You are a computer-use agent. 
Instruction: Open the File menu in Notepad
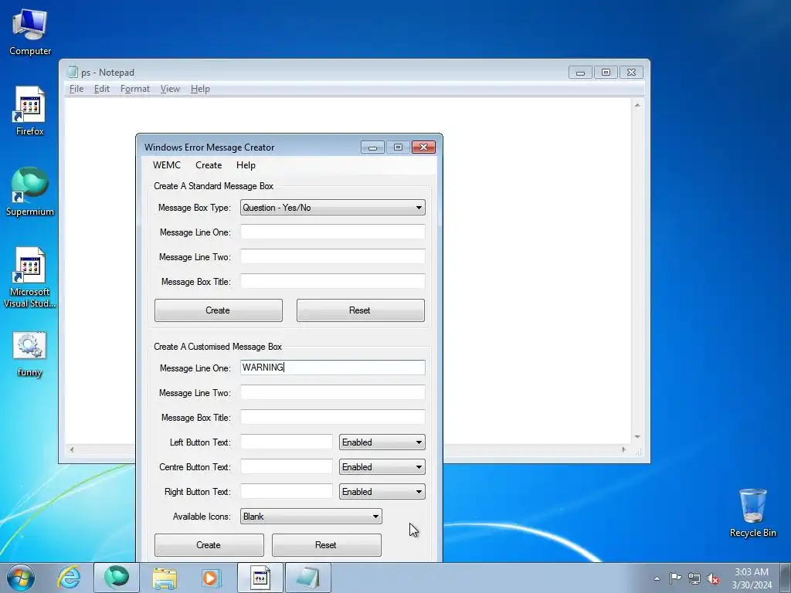(76, 89)
